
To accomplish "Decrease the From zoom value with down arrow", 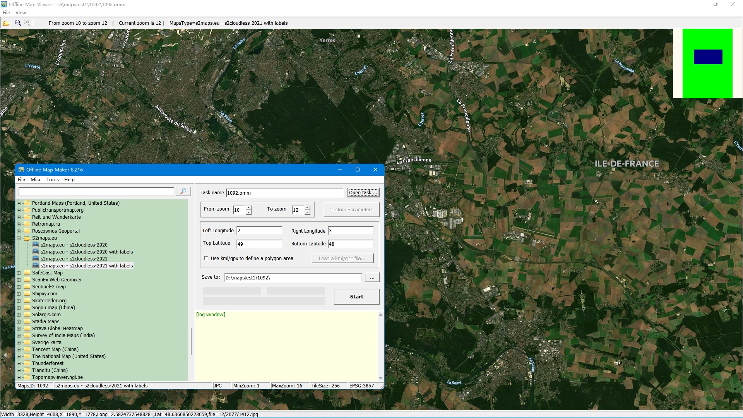I will [248, 212].
